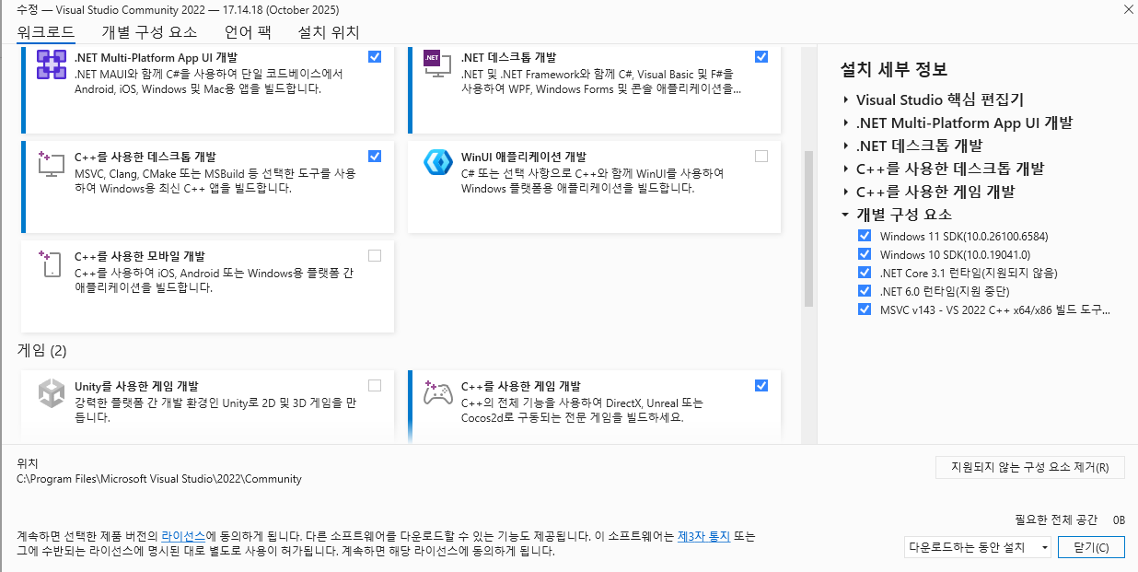Click the Unity 게임 개발 cube icon
This screenshot has height=572, width=1138.
(51, 392)
